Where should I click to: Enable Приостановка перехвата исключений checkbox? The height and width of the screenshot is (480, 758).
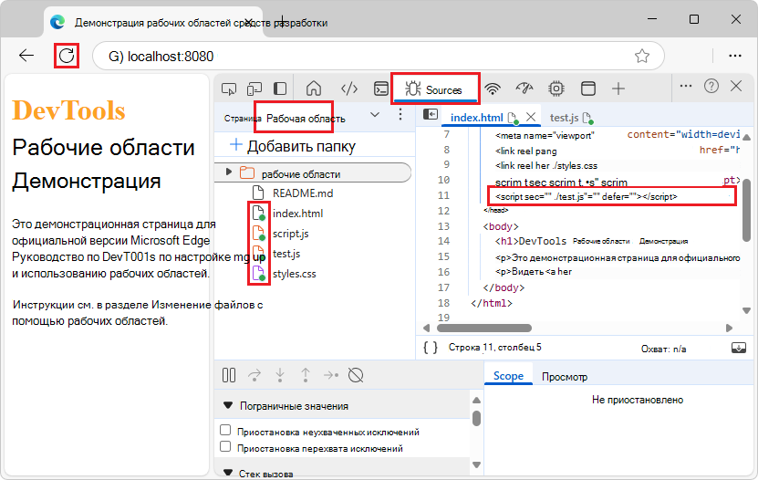(225, 446)
